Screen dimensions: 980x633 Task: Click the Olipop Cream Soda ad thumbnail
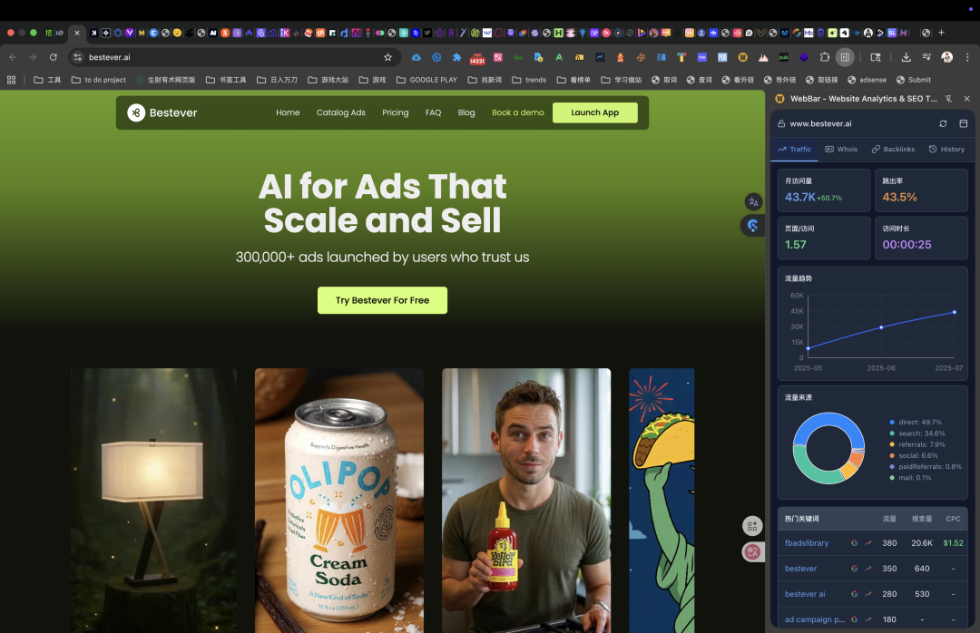338,500
